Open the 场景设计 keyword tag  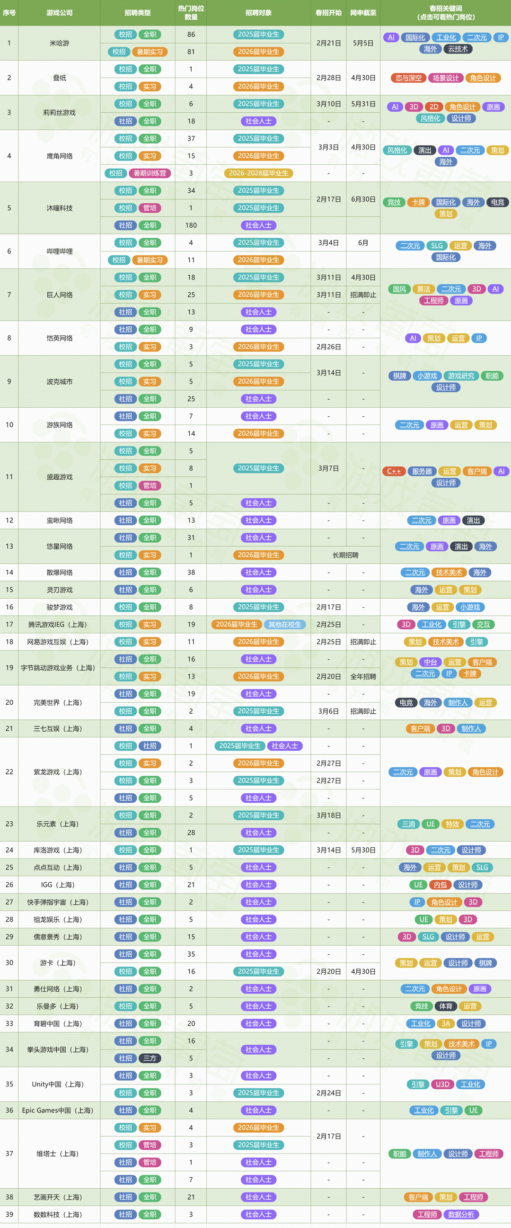pyautogui.click(x=446, y=78)
